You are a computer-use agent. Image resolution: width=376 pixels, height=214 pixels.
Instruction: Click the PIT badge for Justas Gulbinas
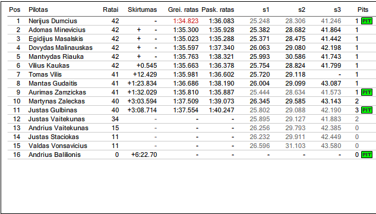[x=366, y=110]
